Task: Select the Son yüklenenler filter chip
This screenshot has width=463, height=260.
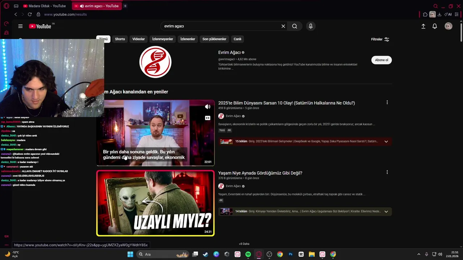Action: tap(214, 39)
